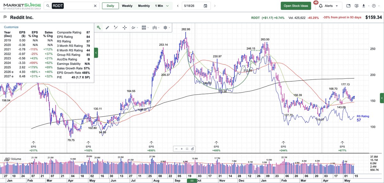Image resolution: width=384 pixels, height=183 pixels.
Task: Expand the data columns dropdown arrow
Action: tap(148, 28)
